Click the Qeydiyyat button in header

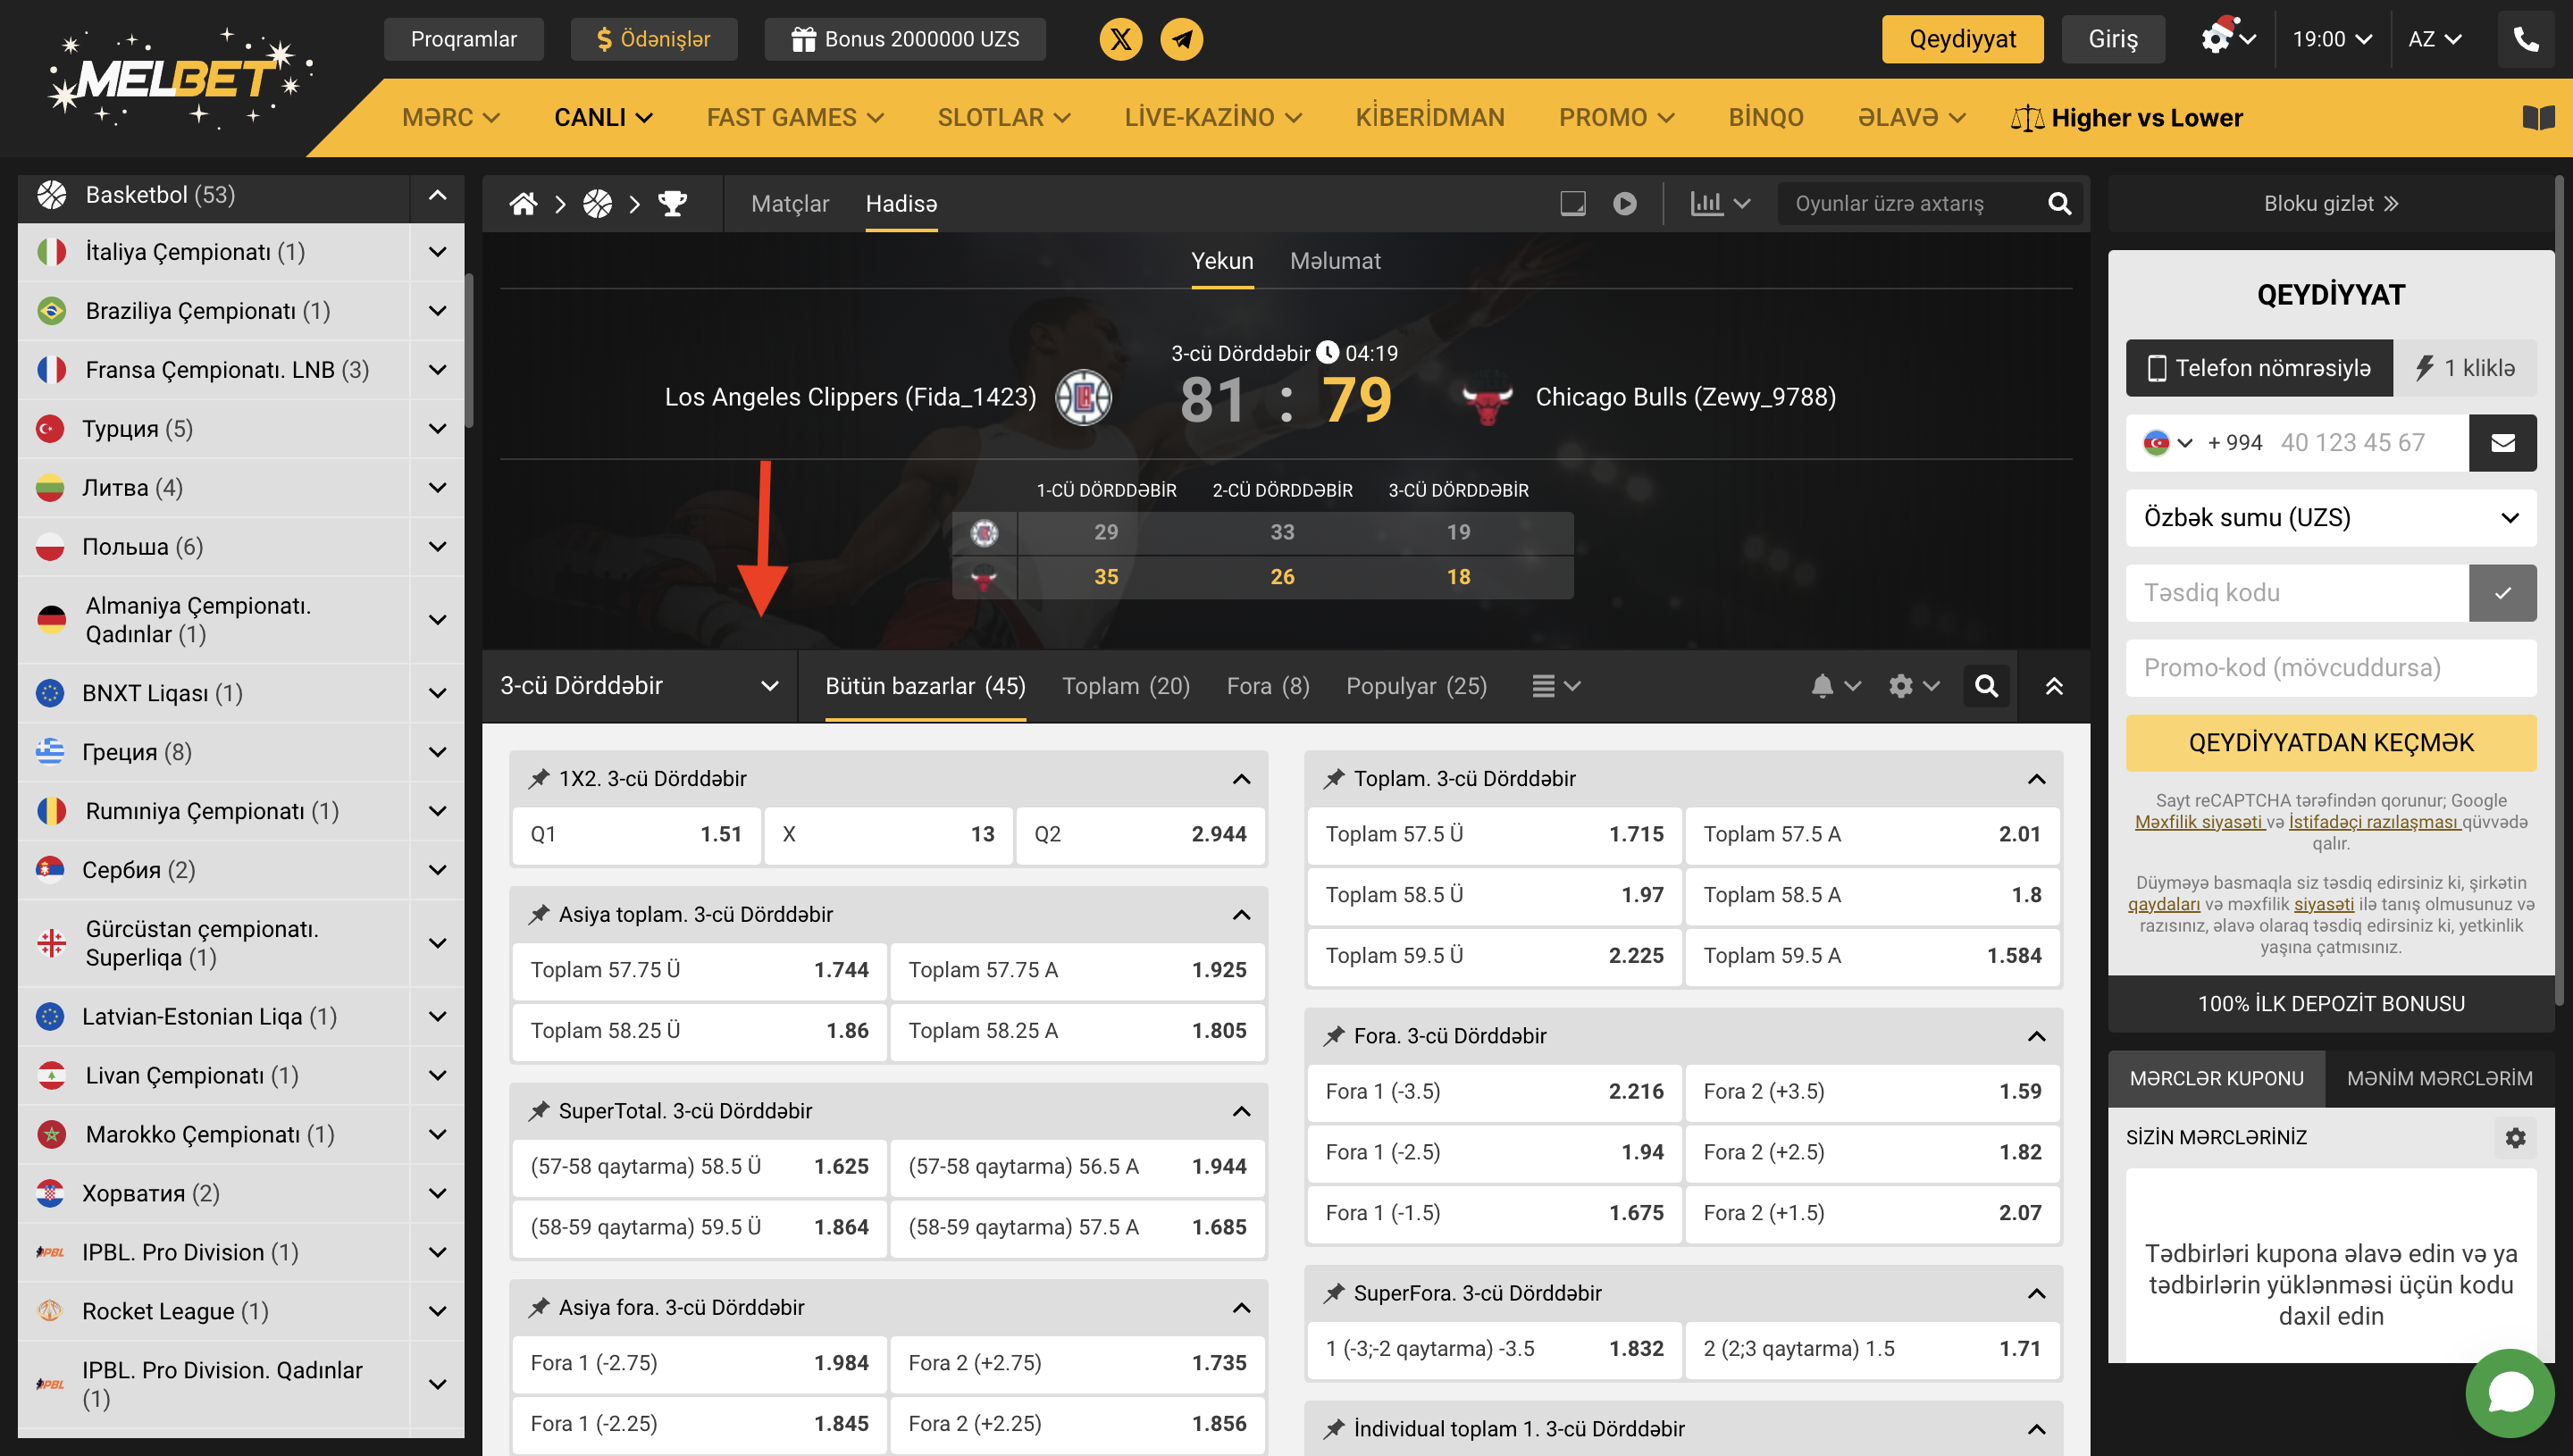point(1962,39)
